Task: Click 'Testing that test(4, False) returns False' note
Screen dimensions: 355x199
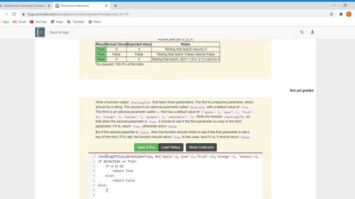Action: 185,54
